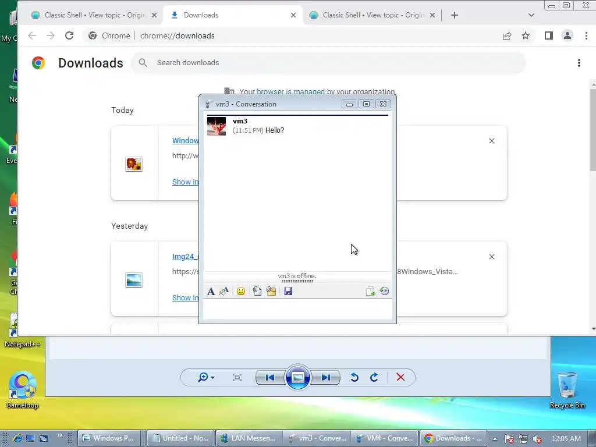Bookmark this page with the star
Image resolution: width=596 pixels, height=447 pixels.
[526, 36]
